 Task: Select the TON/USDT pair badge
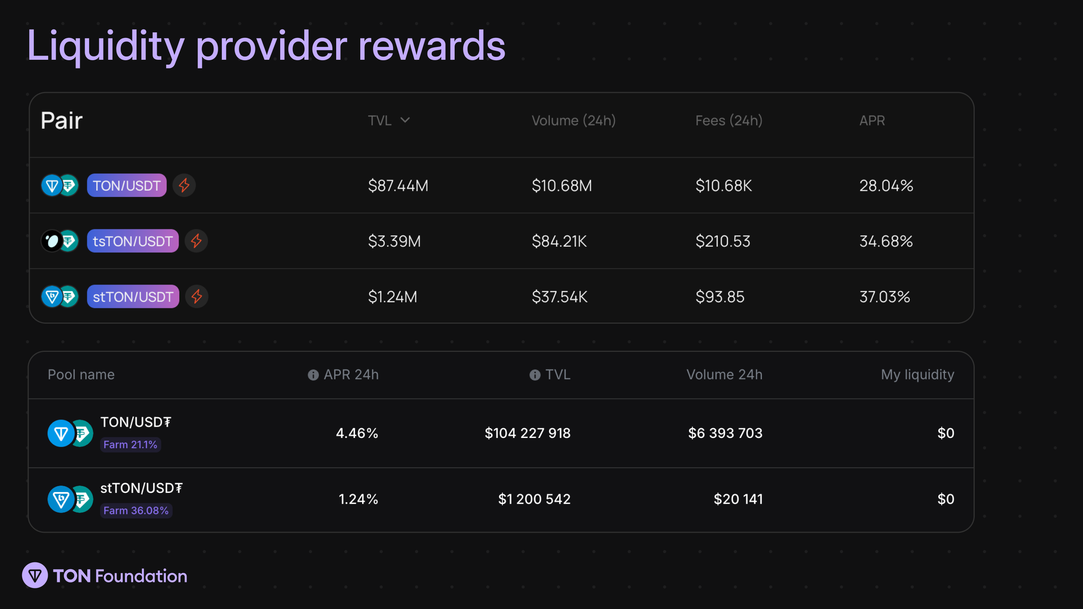(127, 185)
